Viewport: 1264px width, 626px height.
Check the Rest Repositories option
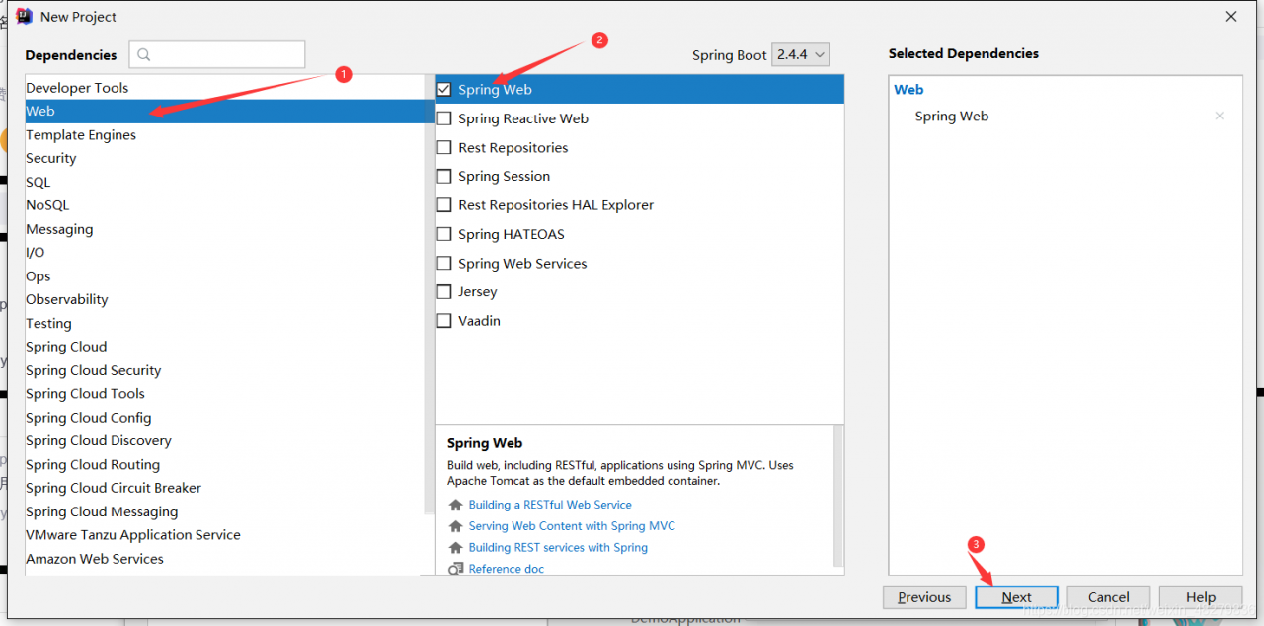pyautogui.click(x=444, y=148)
